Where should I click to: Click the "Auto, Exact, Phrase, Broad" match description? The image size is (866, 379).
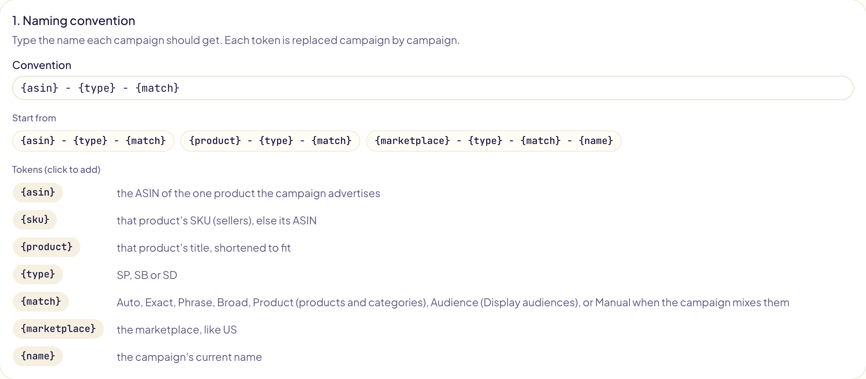pos(453,302)
